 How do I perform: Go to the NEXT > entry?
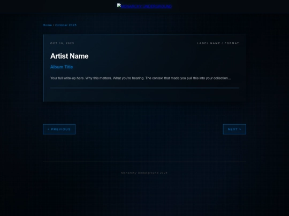[234, 129]
